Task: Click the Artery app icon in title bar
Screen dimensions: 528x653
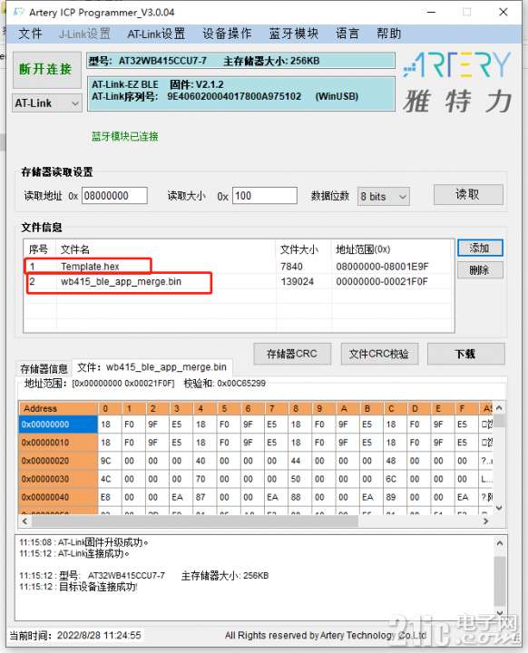Action: (19, 12)
